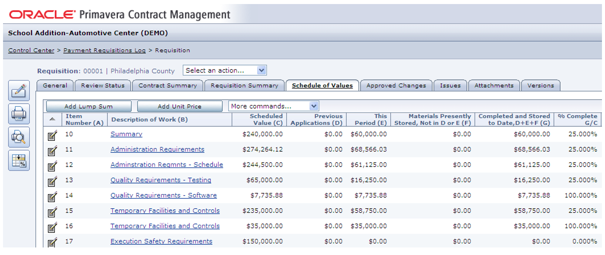The width and height of the screenshot is (605, 255).
Task: Click the Add Lump Sum button
Action: point(89,106)
